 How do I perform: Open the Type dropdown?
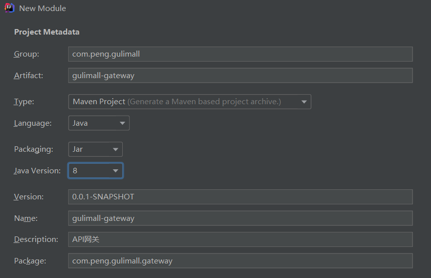tap(189, 102)
